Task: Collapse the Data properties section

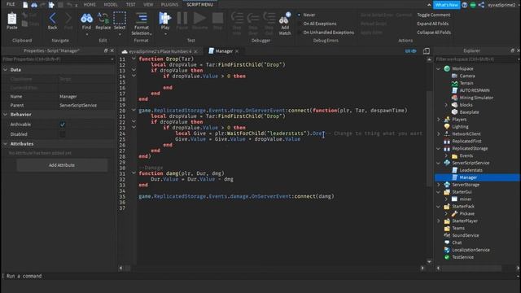Action: 6,70
